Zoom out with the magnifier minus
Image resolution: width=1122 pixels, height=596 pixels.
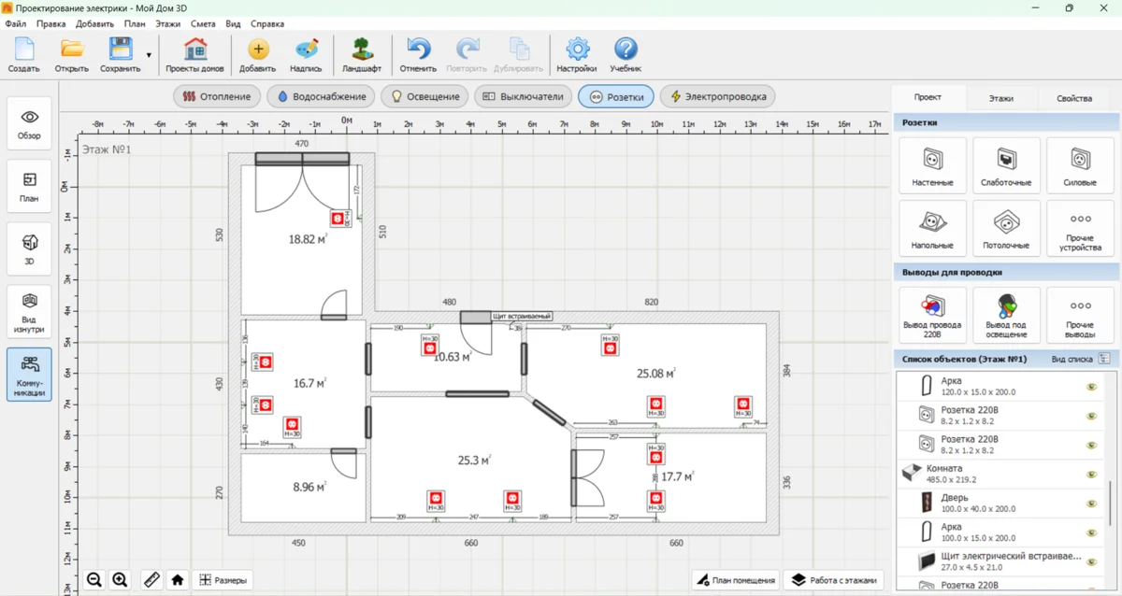(x=93, y=580)
